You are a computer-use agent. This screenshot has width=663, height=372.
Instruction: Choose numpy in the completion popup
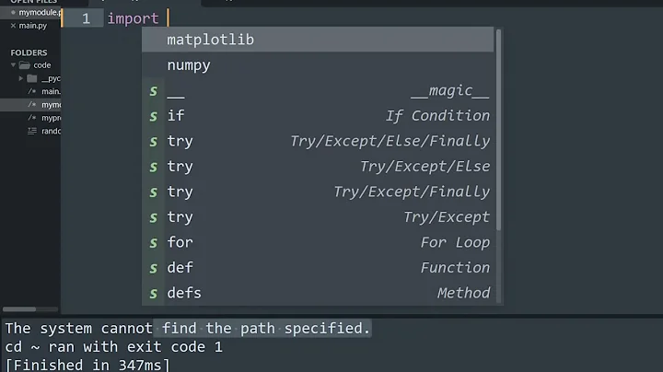point(189,65)
